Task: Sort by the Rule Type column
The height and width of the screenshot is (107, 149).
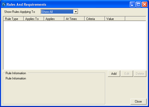Action: point(13,19)
